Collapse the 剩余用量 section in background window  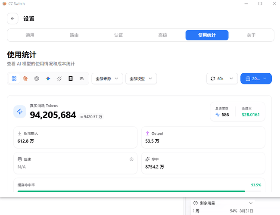(251, 203)
